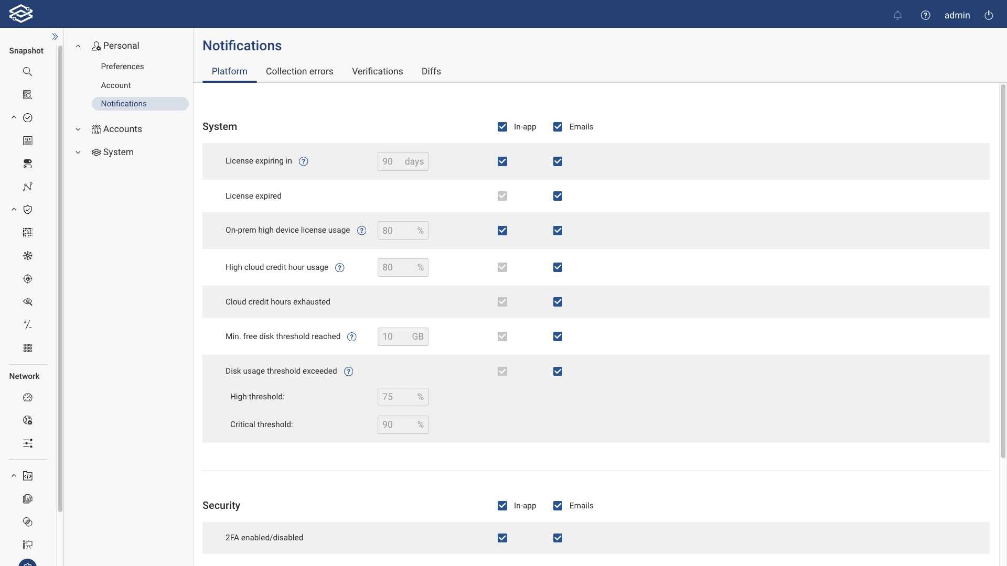The height and width of the screenshot is (566, 1007).
Task: Uncheck Emails for License expired
Action: (x=558, y=195)
